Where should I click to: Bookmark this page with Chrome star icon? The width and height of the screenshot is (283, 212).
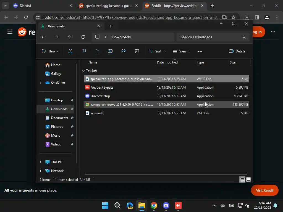pyautogui.click(x=233, y=17)
